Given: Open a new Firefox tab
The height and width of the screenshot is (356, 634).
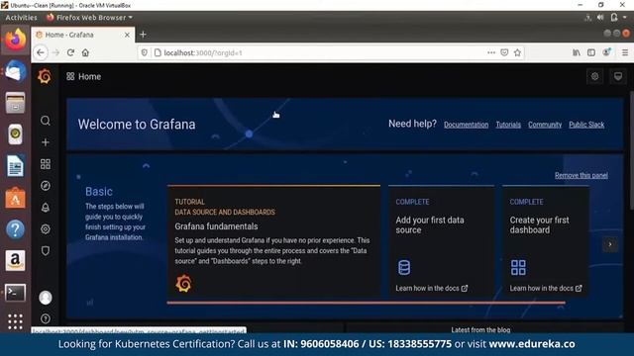Looking at the screenshot, I should [143, 35].
